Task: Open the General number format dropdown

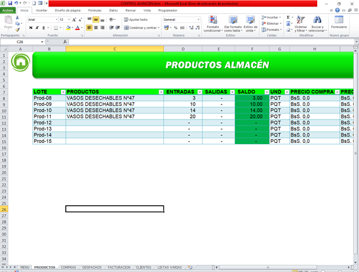Action: pyautogui.click(x=198, y=20)
